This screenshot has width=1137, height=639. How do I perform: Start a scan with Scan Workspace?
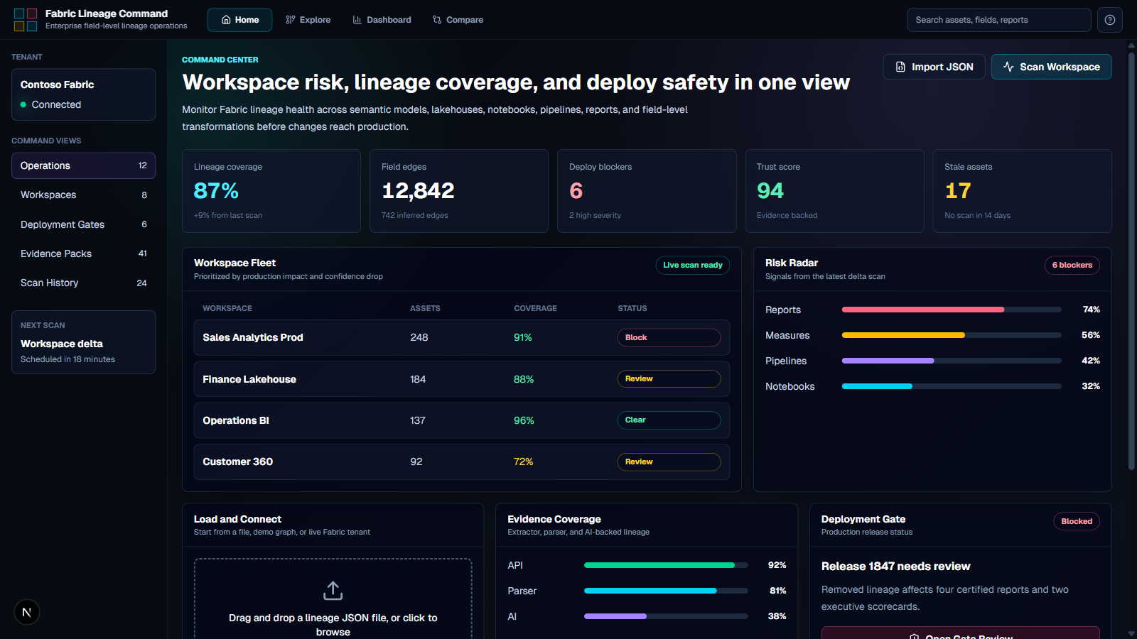1051,67
